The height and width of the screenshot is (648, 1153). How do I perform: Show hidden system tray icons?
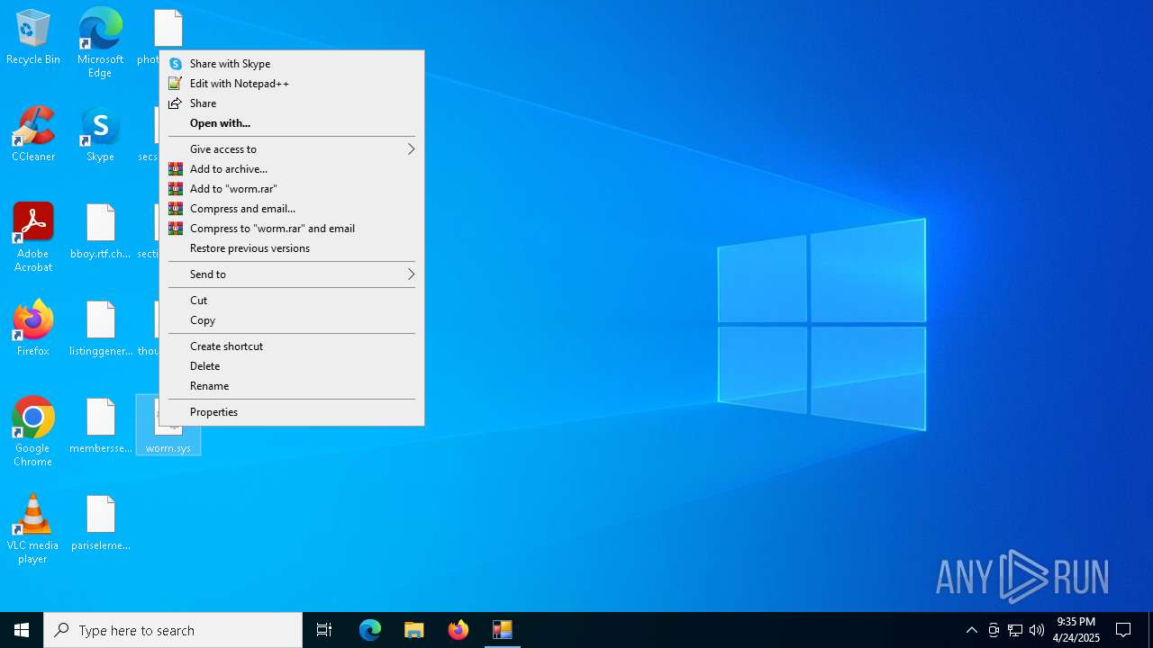(971, 630)
